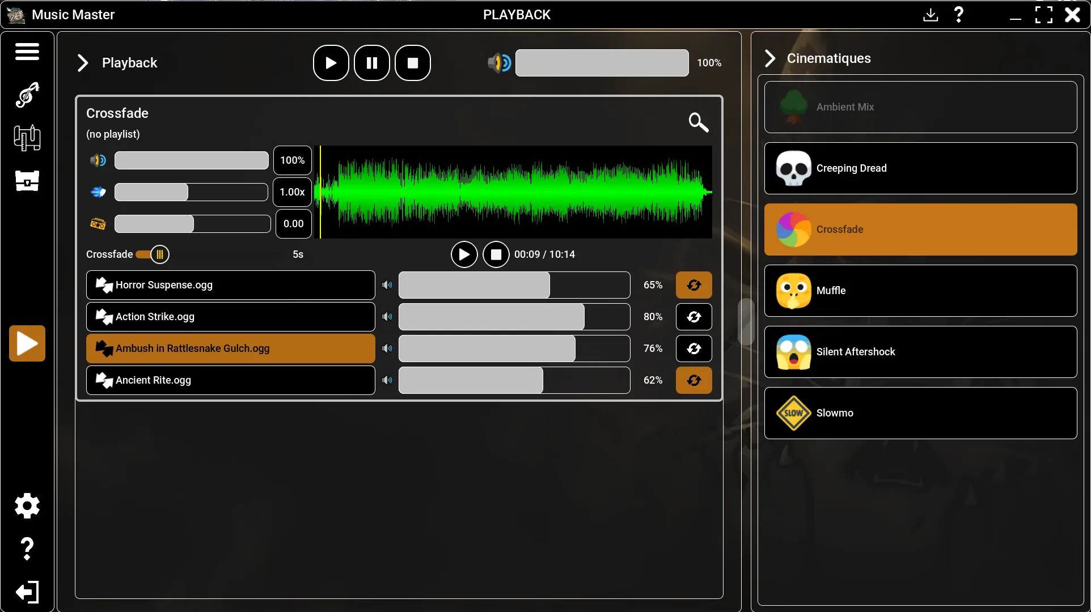Click the main pause button

tap(372, 63)
